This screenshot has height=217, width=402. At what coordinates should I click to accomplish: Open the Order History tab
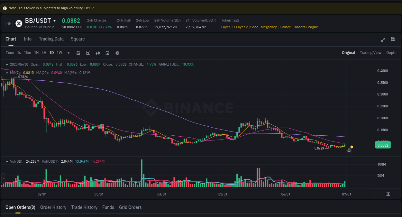click(53, 207)
